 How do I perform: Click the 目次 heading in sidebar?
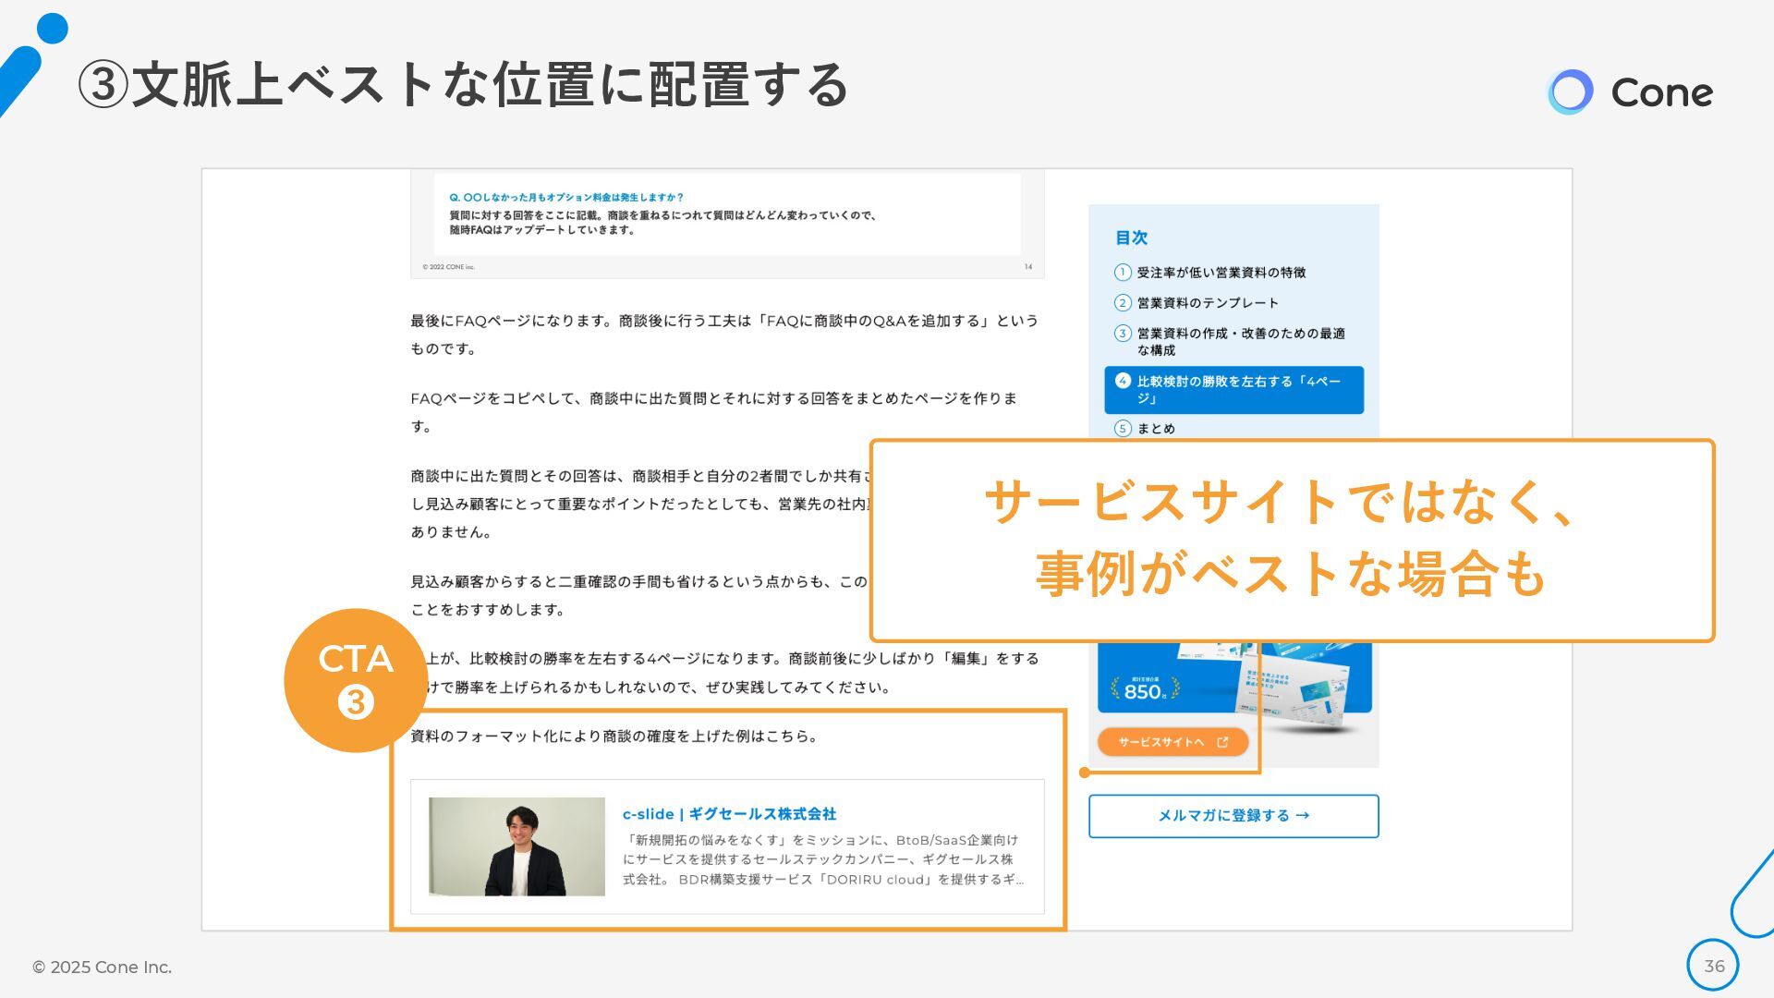tap(1131, 237)
